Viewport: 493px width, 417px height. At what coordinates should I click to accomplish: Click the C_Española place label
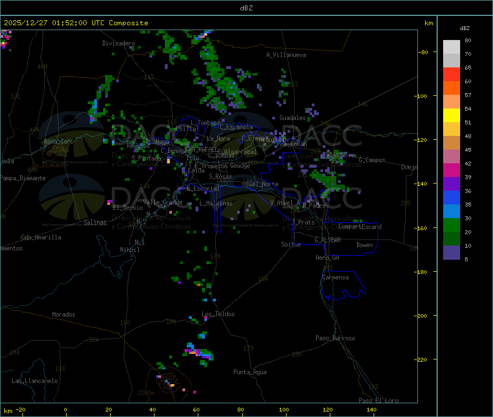pyautogui.click(x=237, y=127)
